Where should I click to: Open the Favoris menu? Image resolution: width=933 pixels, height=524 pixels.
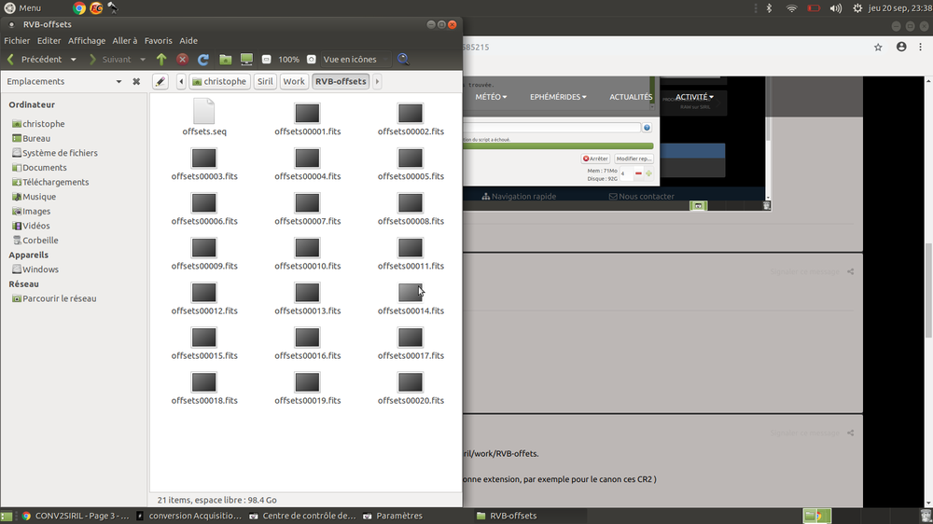[159, 40]
